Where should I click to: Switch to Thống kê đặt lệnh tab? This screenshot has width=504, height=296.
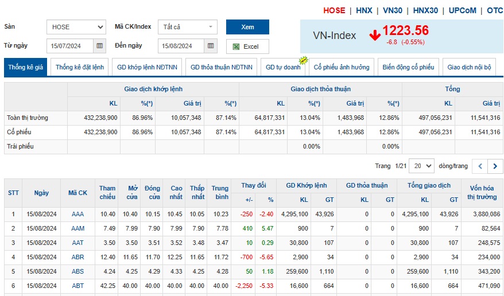click(80, 67)
